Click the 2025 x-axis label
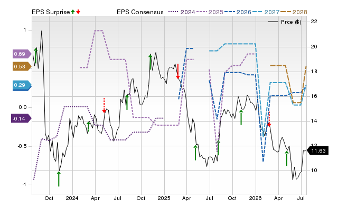The height and width of the screenshot is (201, 338). point(164,198)
